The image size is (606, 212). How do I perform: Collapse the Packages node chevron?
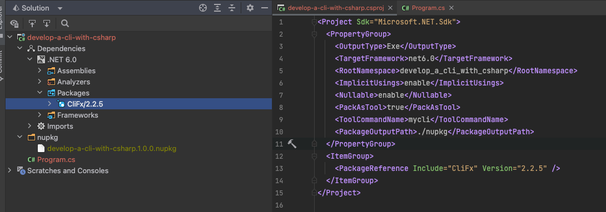[40, 93]
